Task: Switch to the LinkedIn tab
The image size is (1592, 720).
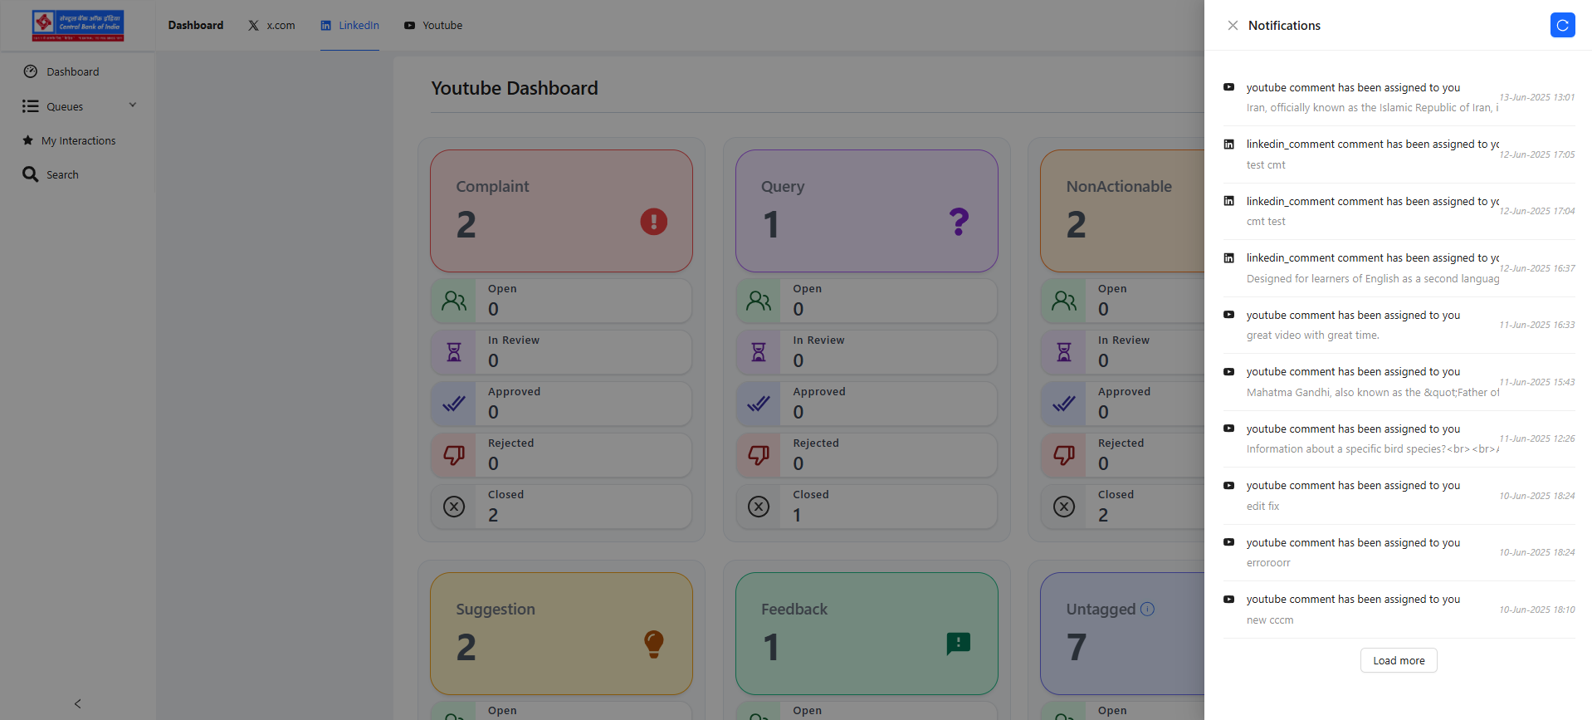Action: tap(350, 26)
